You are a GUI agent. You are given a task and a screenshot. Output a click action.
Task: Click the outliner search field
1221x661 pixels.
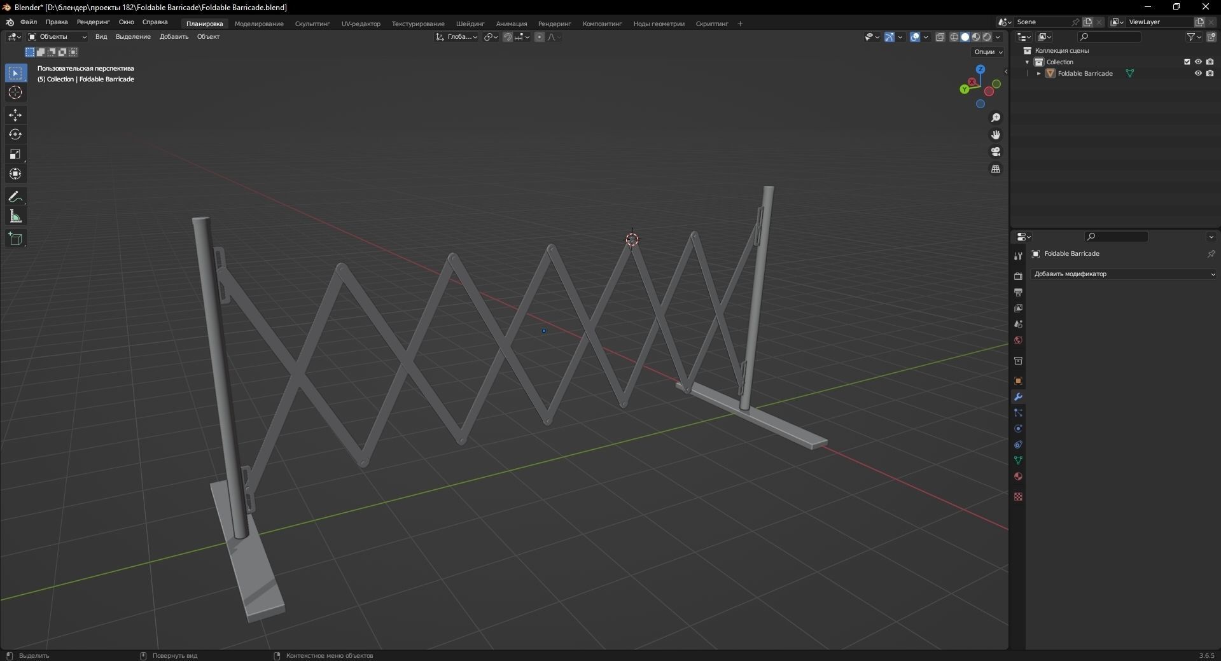tap(1110, 37)
